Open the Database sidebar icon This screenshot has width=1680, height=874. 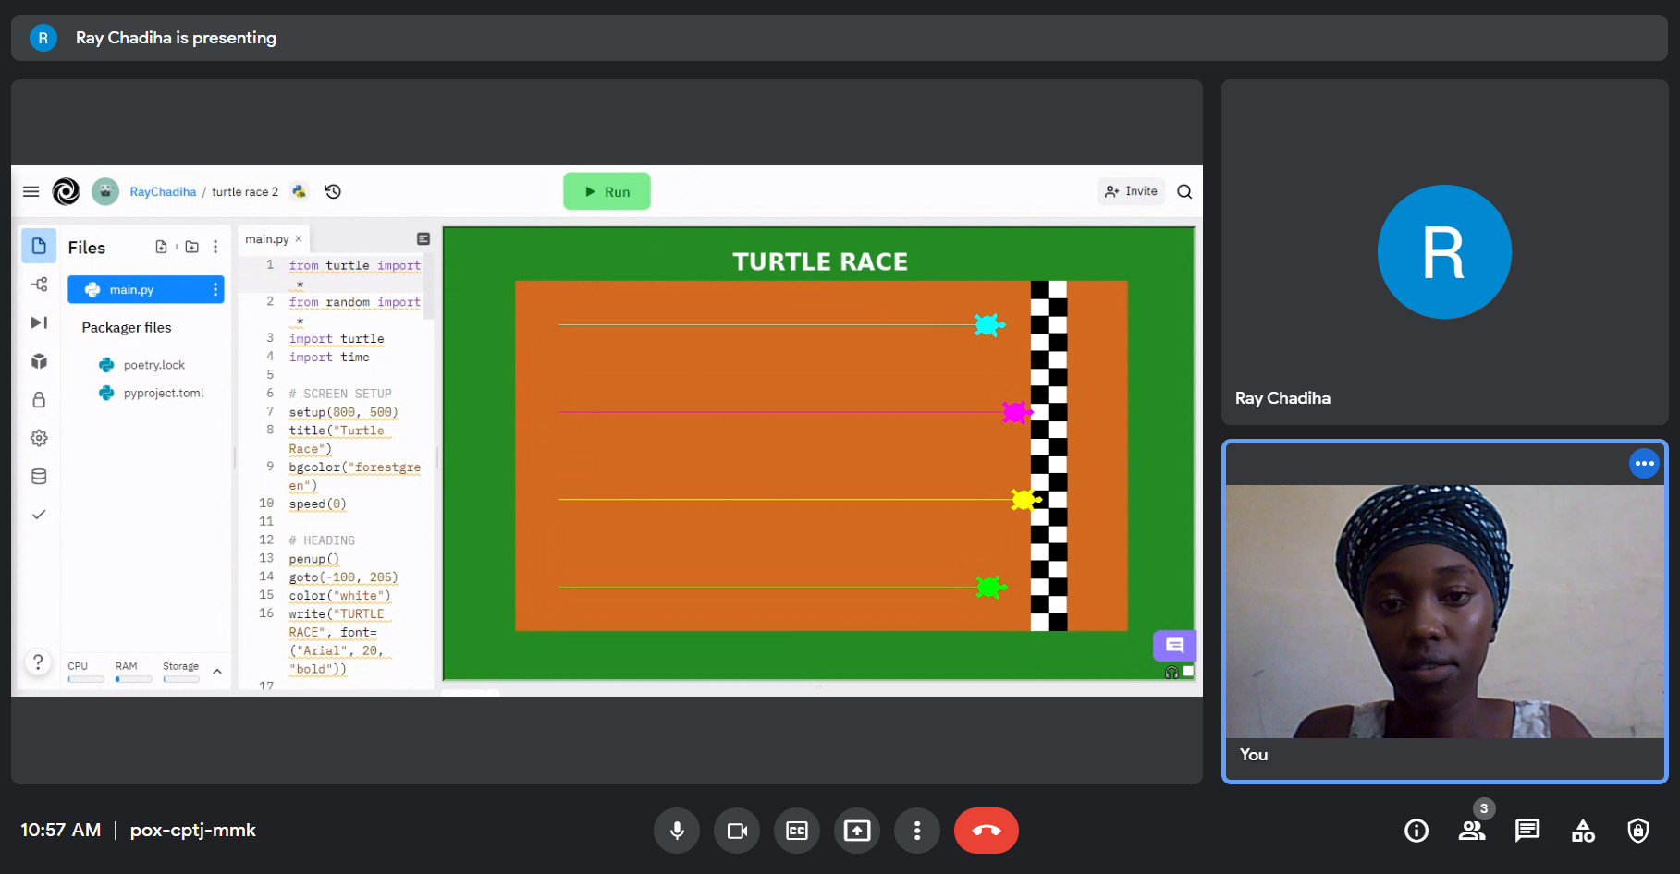pyautogui.click(x=39, y=477)
